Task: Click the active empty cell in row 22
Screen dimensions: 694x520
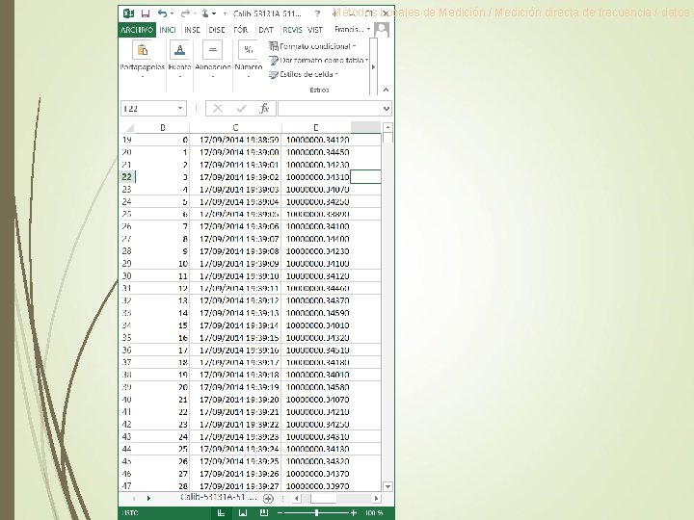Action: coord(365,177)
